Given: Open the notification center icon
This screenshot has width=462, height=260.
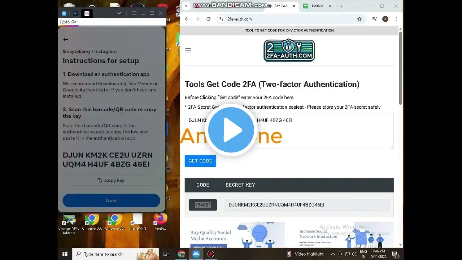Looking at the screenshot, I should tap(395, 254).
